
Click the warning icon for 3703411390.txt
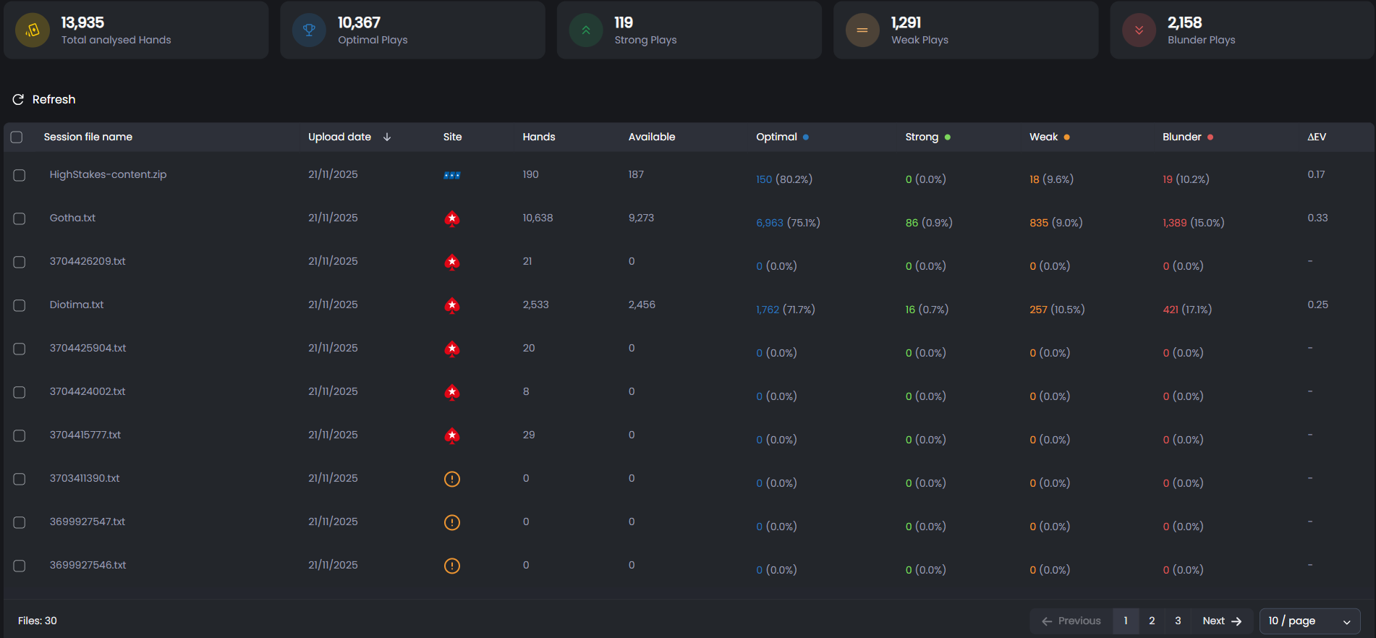(452, 479)
